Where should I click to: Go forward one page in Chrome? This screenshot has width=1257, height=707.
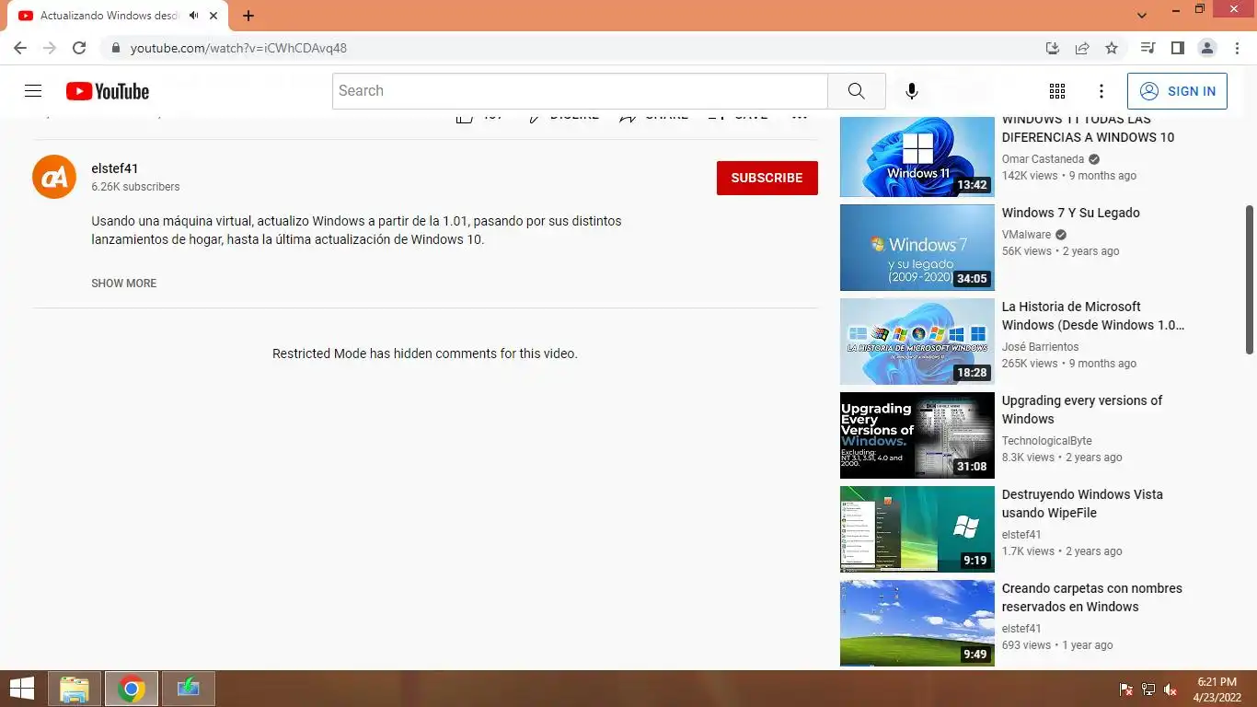(50, 48)
